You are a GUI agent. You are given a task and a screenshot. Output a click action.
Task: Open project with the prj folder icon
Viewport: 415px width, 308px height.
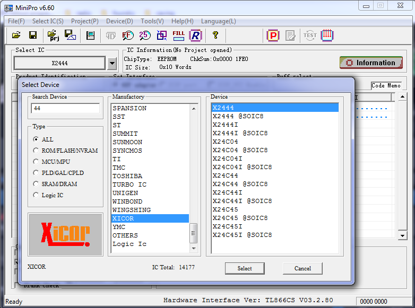[x=53, y=35]
